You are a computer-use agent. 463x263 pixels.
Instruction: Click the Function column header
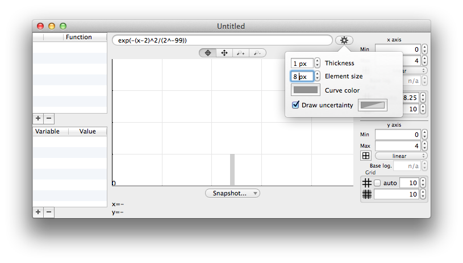point(85,37)
